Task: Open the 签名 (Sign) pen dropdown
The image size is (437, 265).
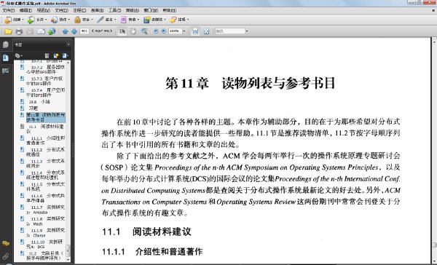Action: (x=106, y=20)
